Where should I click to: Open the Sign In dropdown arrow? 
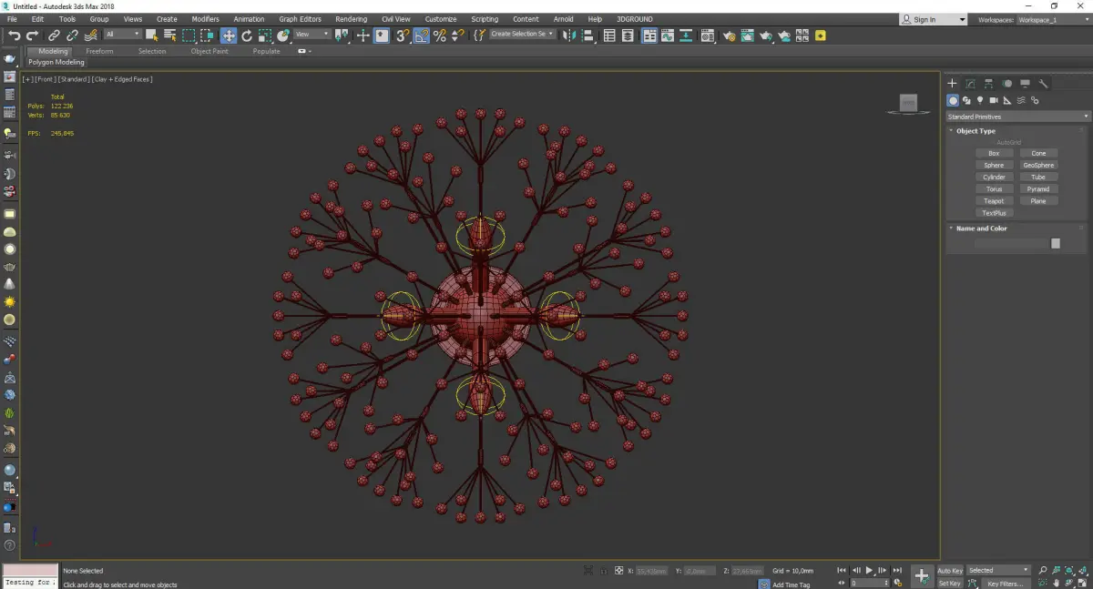pos(962,19)
